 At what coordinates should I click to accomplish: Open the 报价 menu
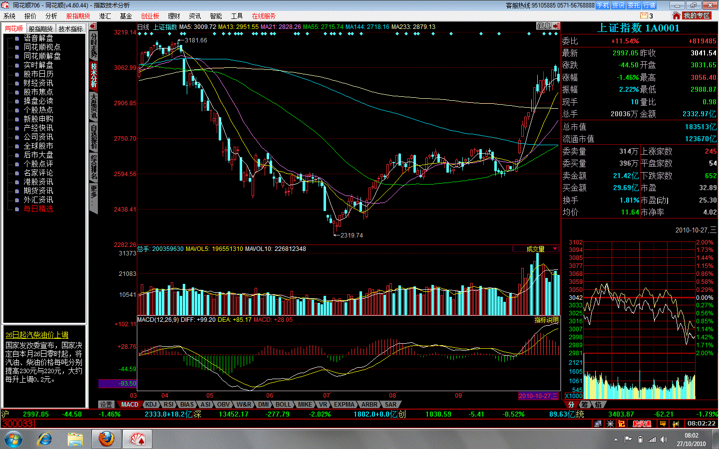(x=30, y=16)
